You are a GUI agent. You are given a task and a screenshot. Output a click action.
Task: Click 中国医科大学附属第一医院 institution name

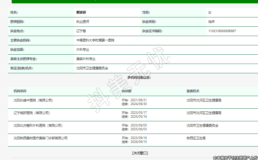95,41
